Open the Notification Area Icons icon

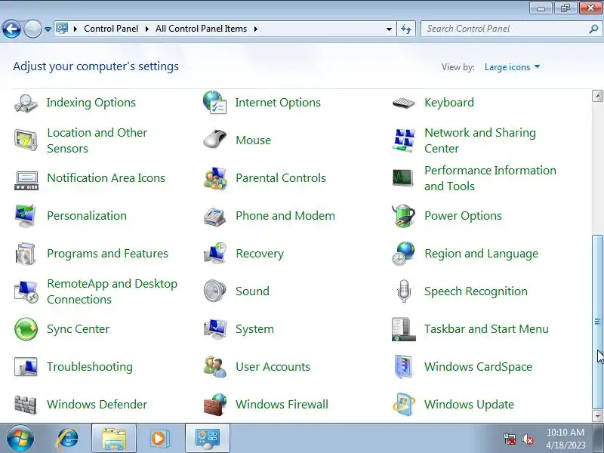[26, 180]
